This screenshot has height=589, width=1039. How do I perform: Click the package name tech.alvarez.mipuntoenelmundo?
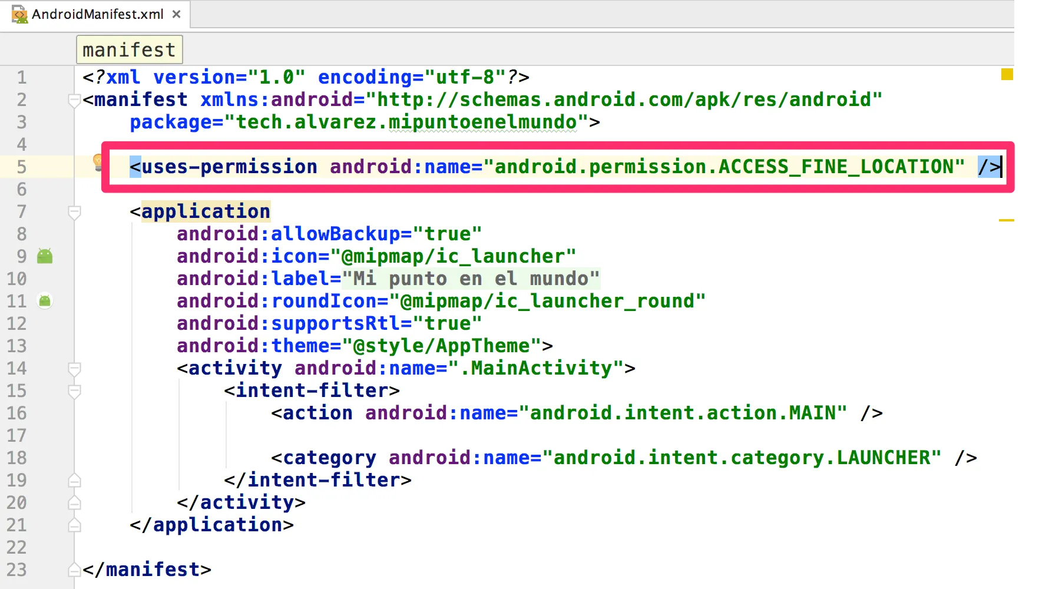[406, 122]
